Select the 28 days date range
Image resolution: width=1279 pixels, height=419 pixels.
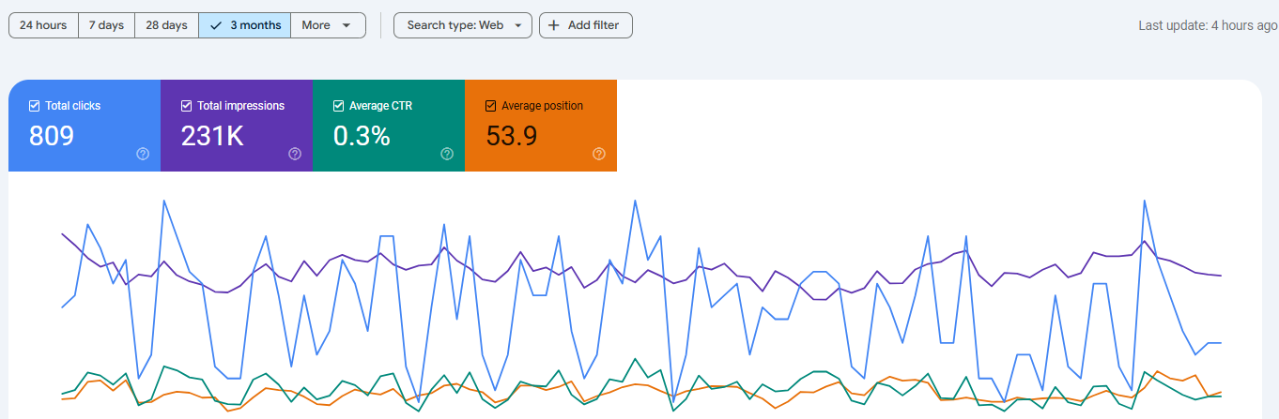click(x=166, y=25)
